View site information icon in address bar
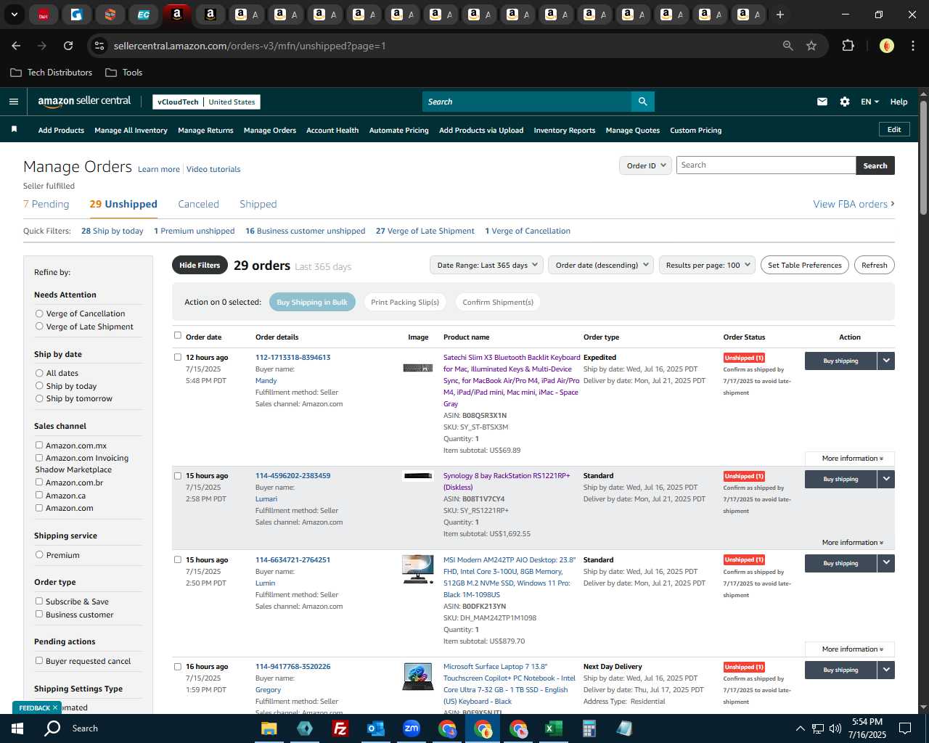The width and height of the screenshot is (929, 743). pyautogui.click(x=100, y=46)
